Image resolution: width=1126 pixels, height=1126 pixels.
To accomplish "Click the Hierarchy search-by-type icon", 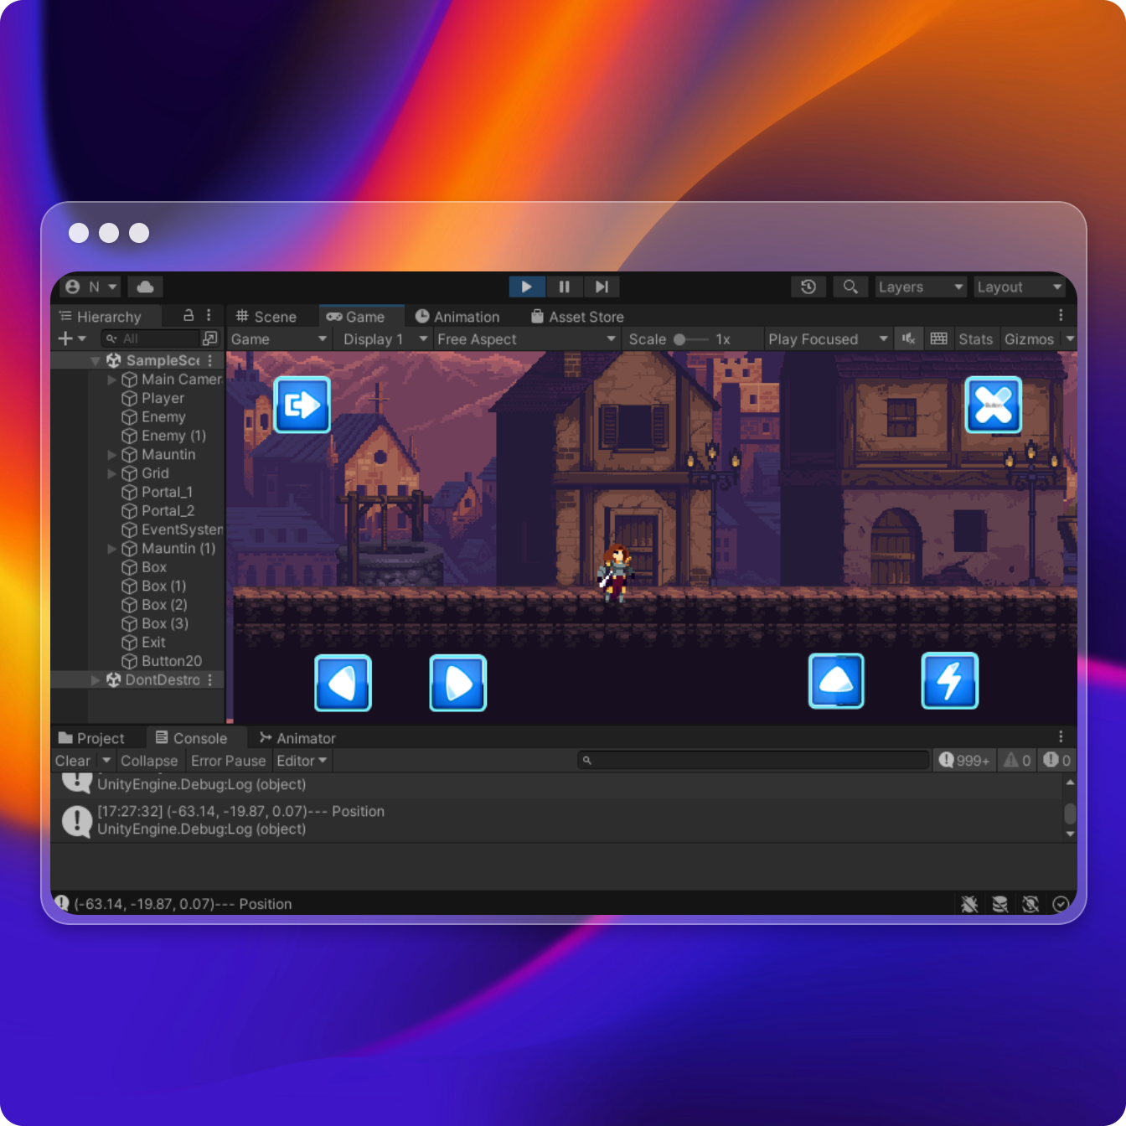I will point(210,338).
